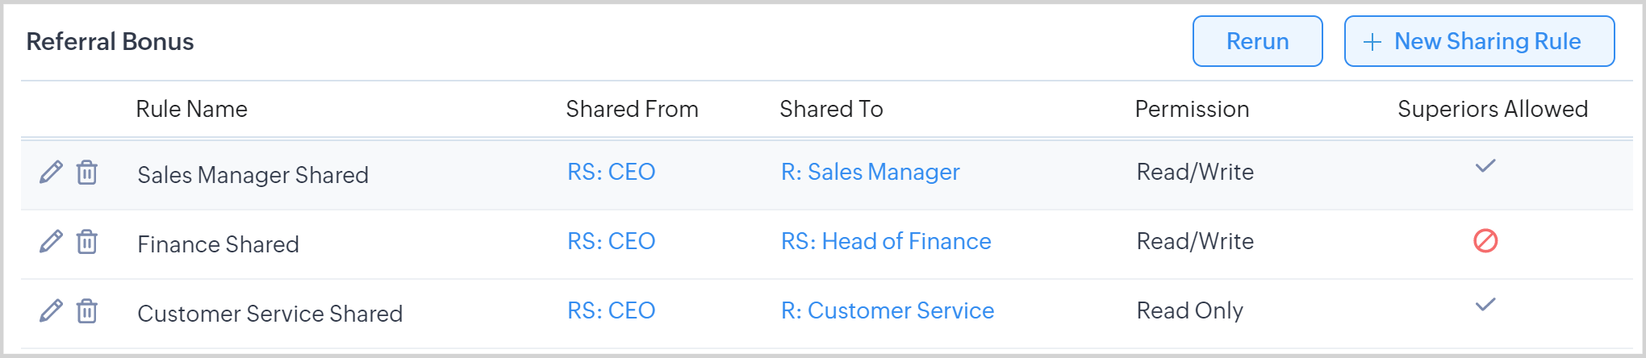Edit the Finance Shared rule
Viewport: 1646px width, 358px height.
point(51,241)
